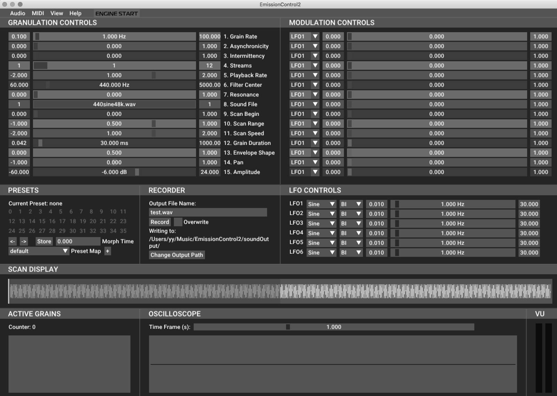
Task: Click the oscilloscope Time Frame slider
Action: pyautogui.click(x=334, y=327)
